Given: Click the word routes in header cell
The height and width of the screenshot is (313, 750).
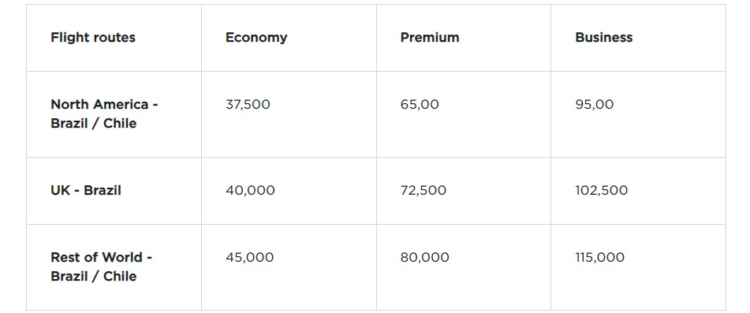Looking at the screenshot, I should [x=116, y=38].
